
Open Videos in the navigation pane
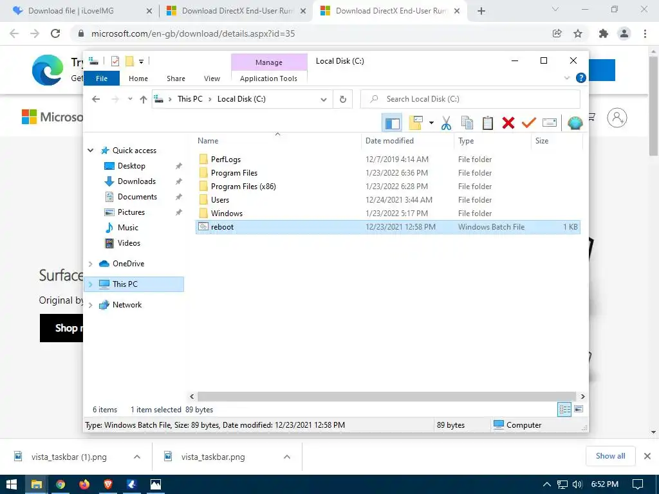129,242
